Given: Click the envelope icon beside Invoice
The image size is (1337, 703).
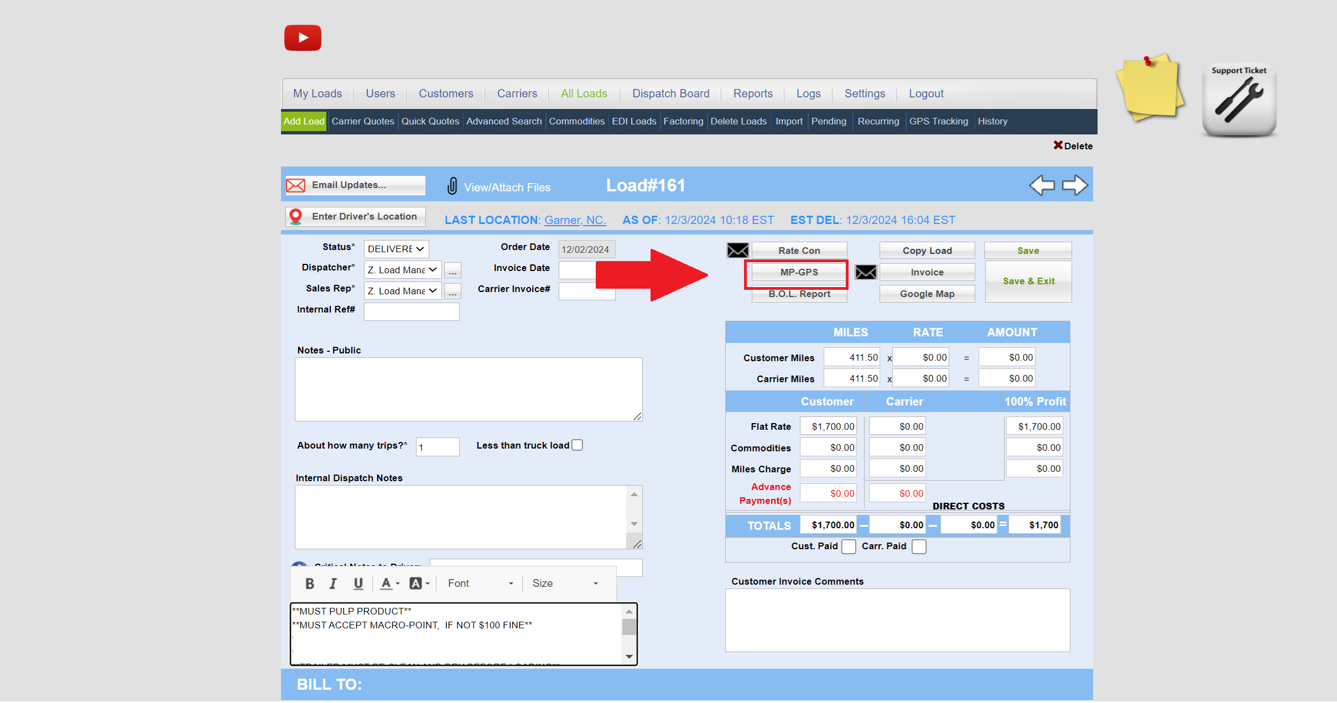Looking at the screenshot, I should pos(866,272).
